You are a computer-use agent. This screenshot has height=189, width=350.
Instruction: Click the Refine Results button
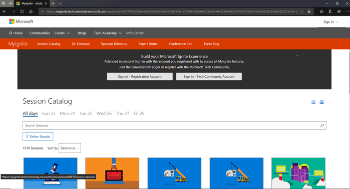[38, 137]
